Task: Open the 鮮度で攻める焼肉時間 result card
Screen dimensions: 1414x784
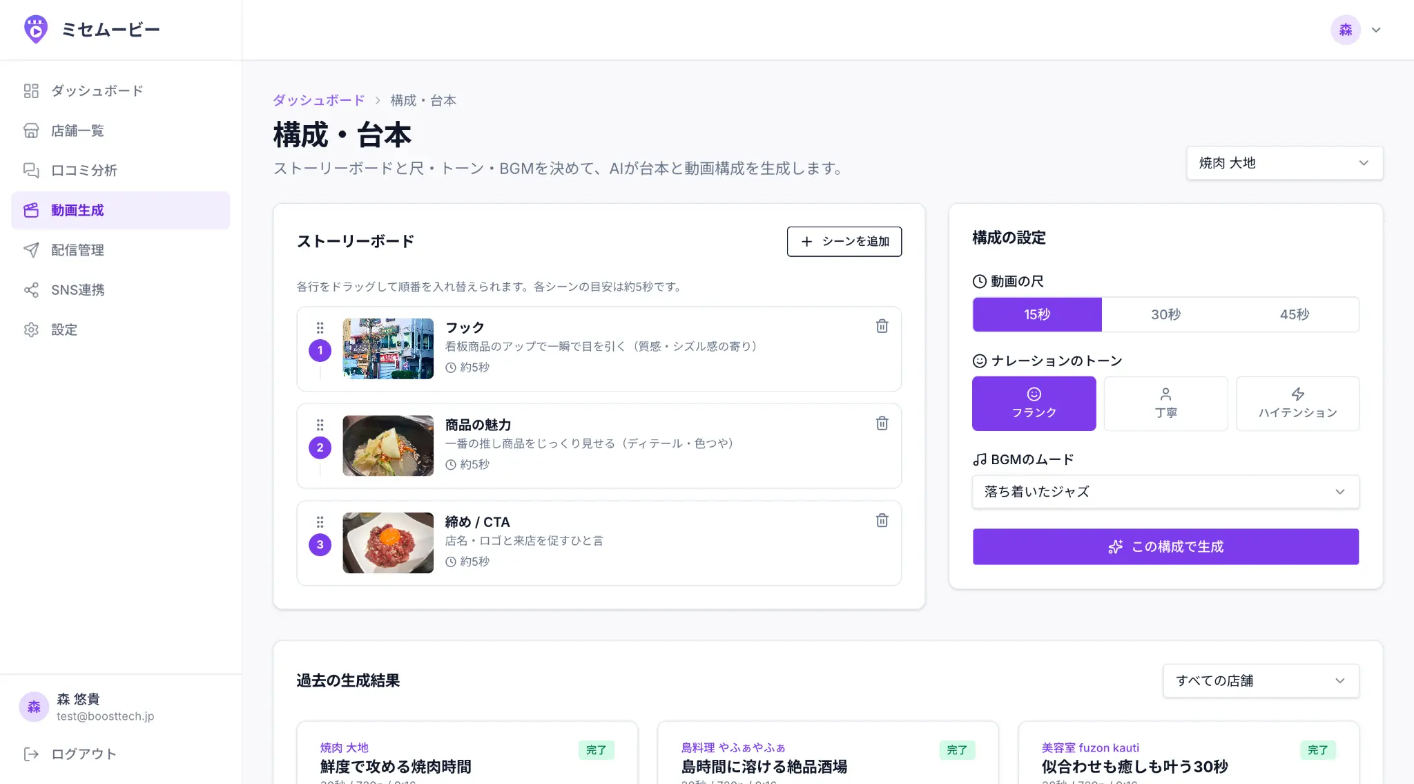Action: (467, 753)
